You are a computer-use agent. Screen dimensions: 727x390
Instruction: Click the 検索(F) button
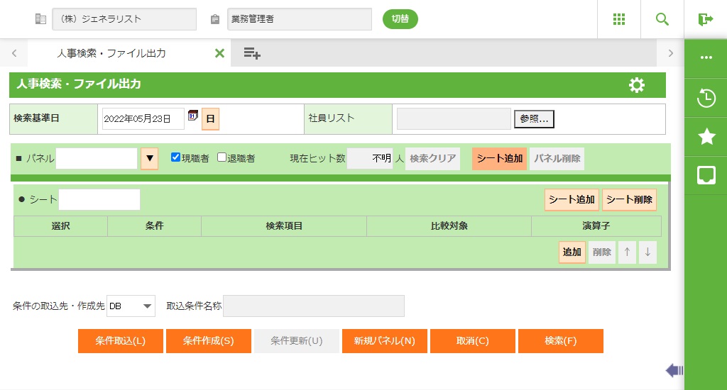point(561,341)
